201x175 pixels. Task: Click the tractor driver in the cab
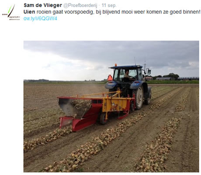(x=128, y=75)
